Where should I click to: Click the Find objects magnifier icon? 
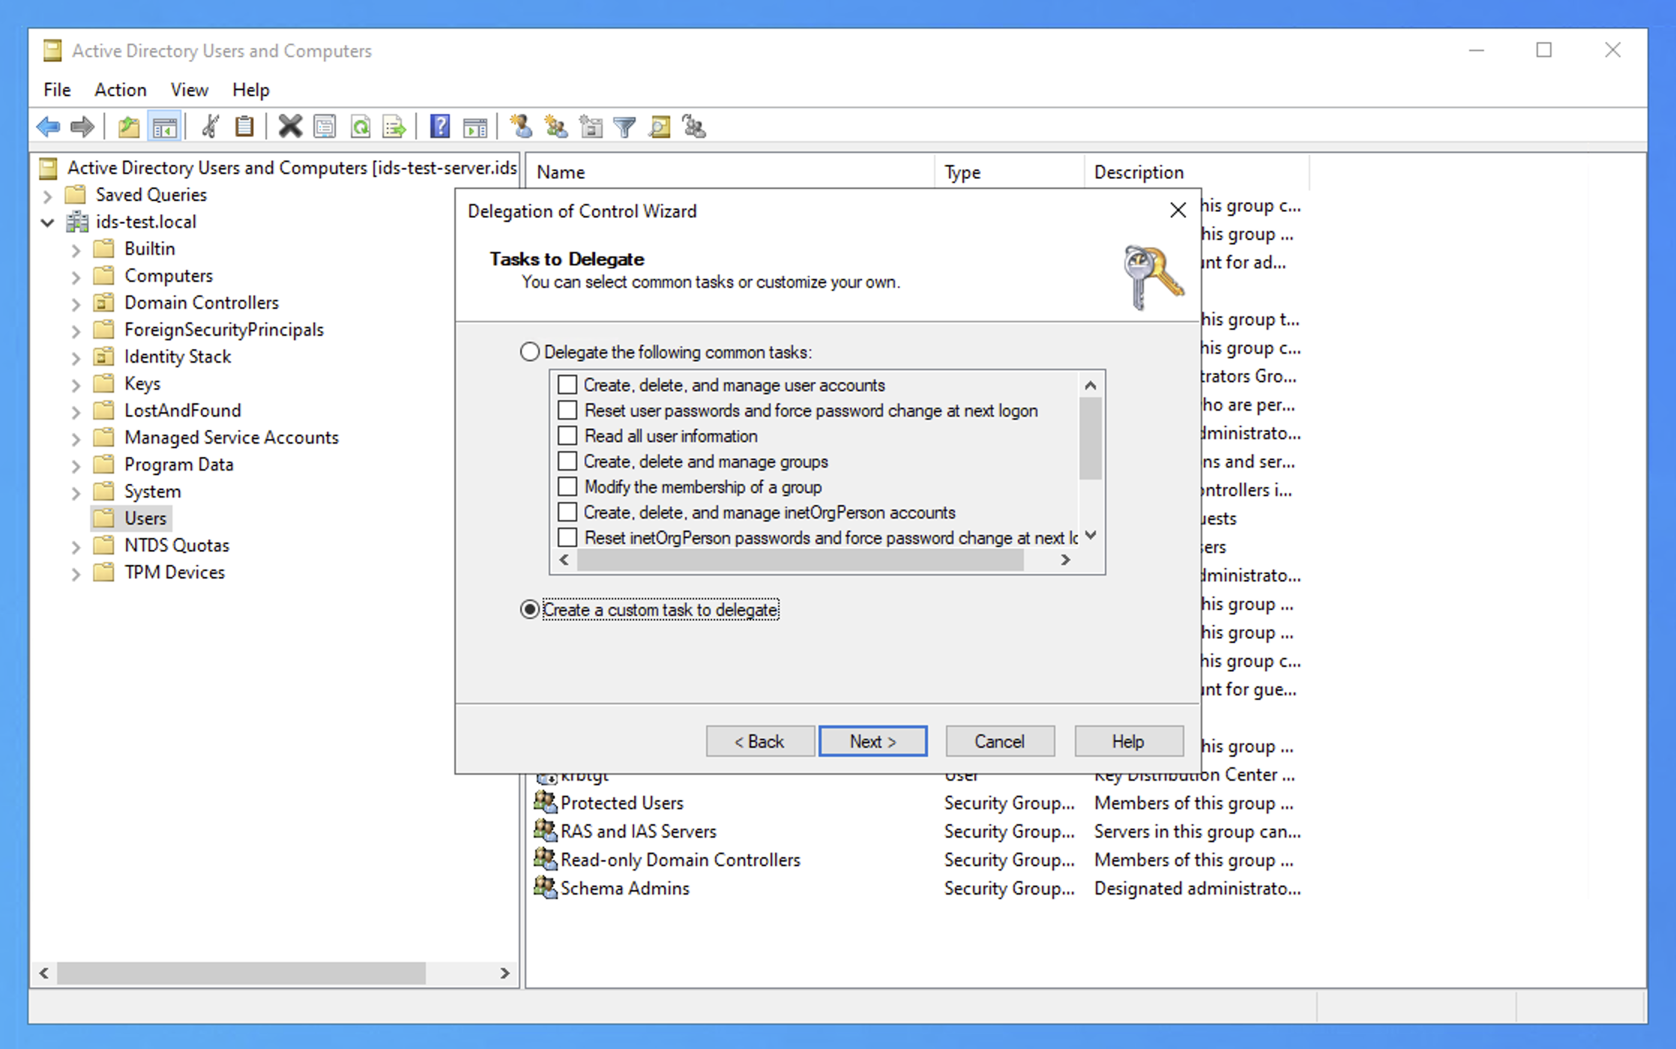[660, 127]
